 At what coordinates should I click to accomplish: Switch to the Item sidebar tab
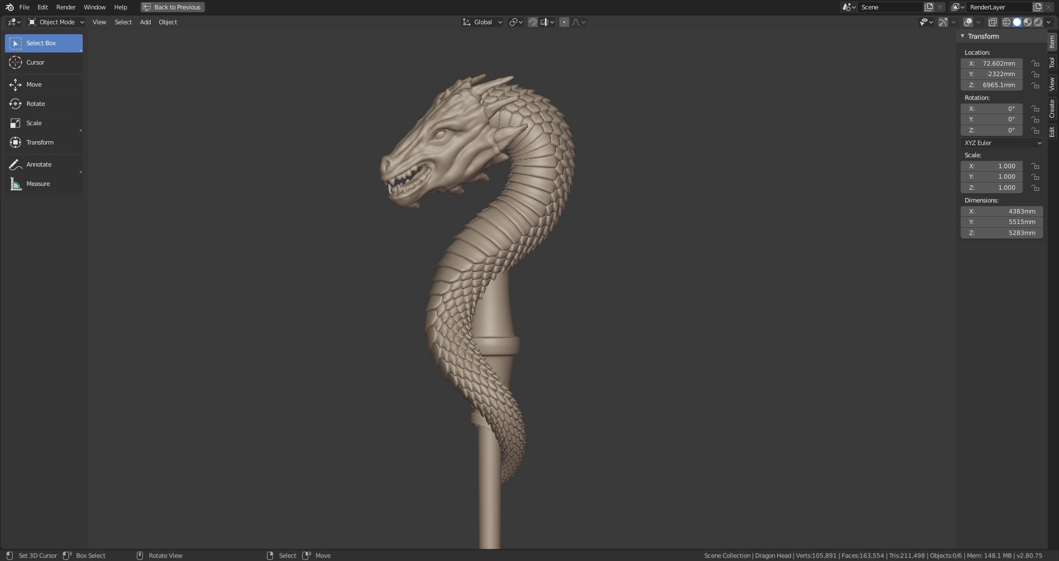(1052, 42)
